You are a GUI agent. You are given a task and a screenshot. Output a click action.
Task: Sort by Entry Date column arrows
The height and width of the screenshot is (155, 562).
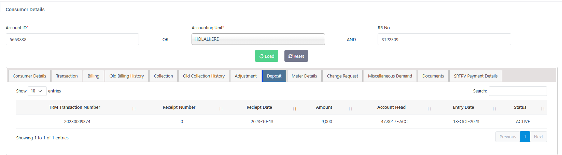pos(494,109)
